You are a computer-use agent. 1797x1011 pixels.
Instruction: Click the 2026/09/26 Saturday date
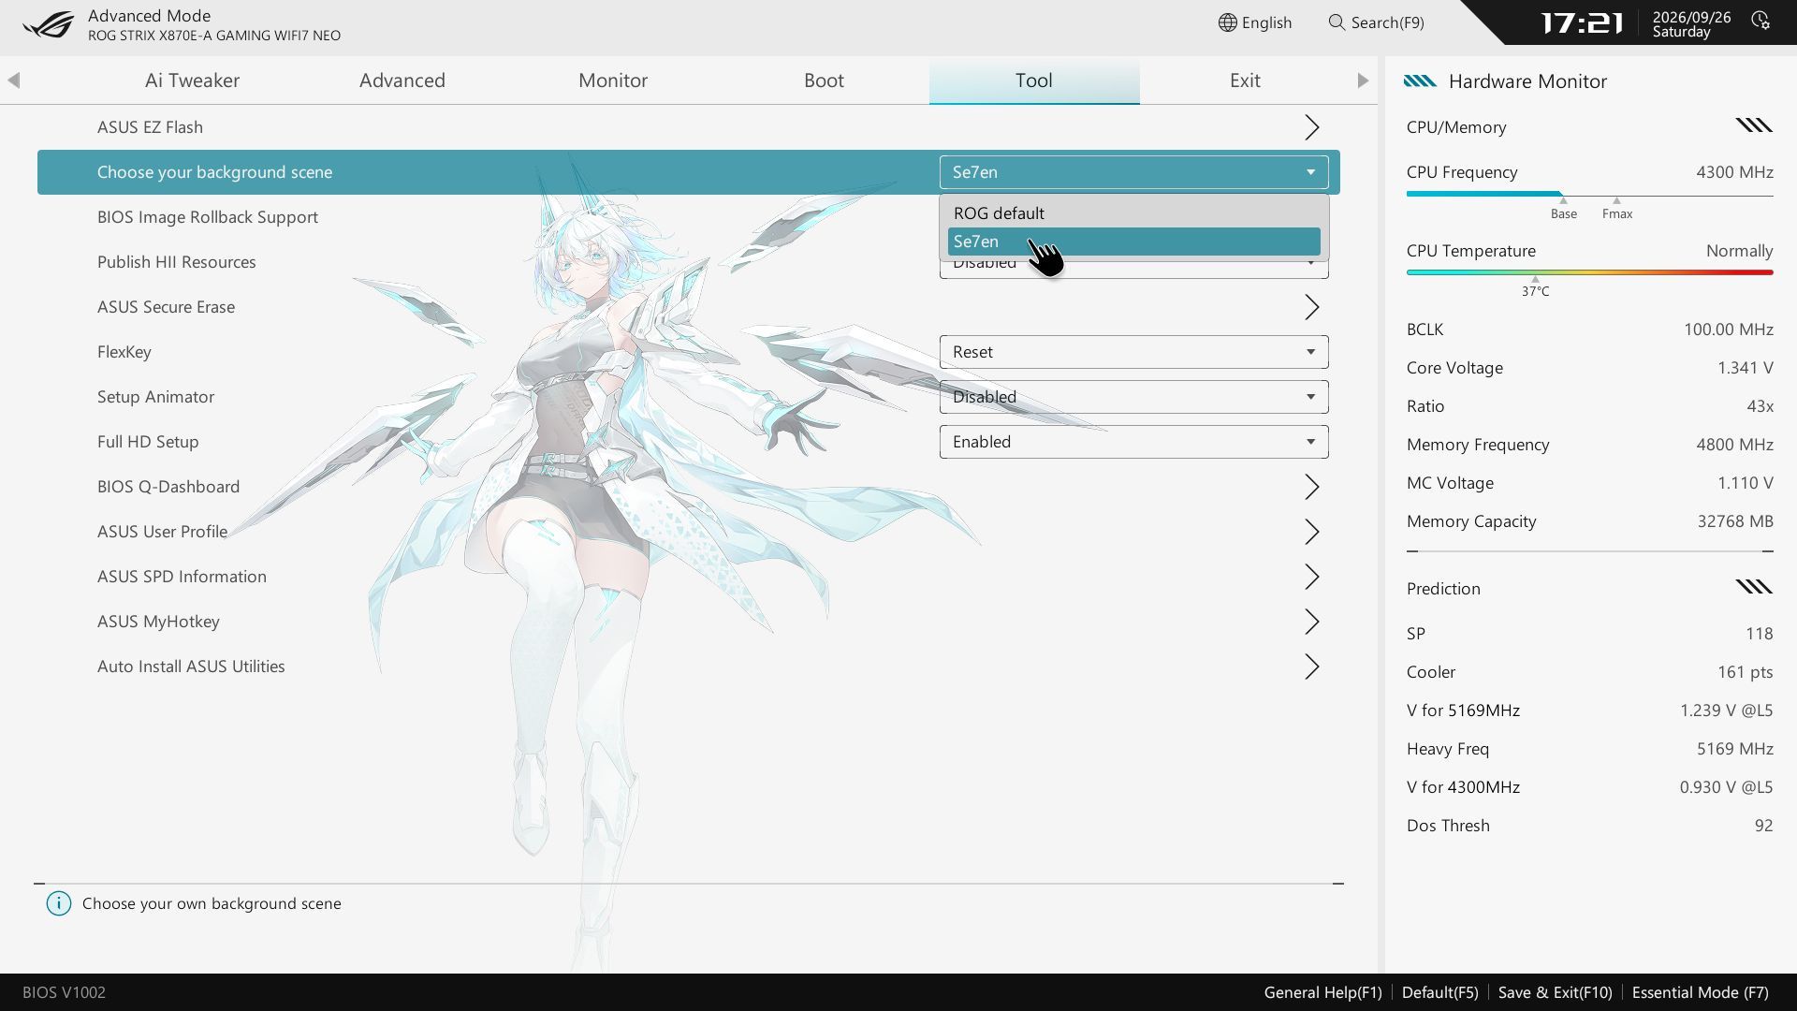[x=1691, y=24]
